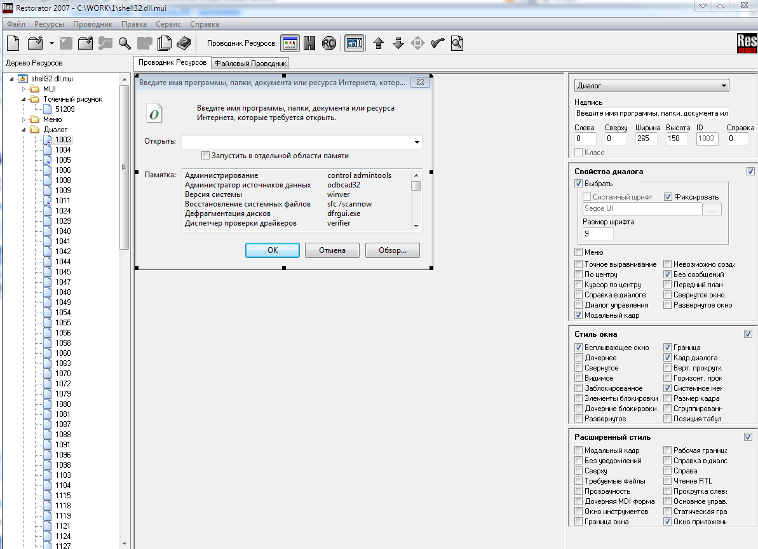Click the resource tree vertical scrollbar thumb

tap(125, 166)
